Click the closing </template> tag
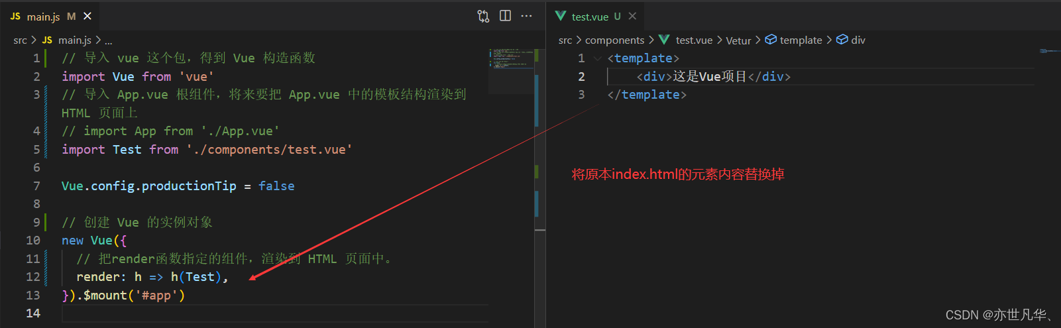1061x328 pixels. [x=647, y=95]
